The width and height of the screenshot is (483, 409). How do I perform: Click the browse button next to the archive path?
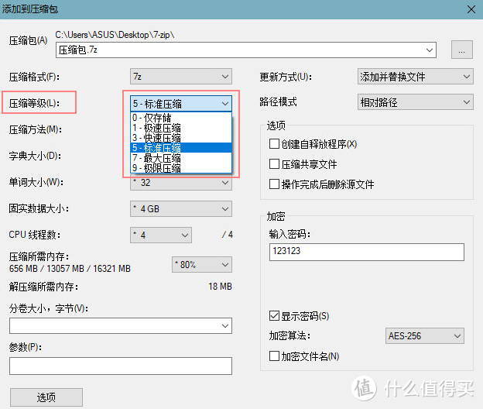462,50
